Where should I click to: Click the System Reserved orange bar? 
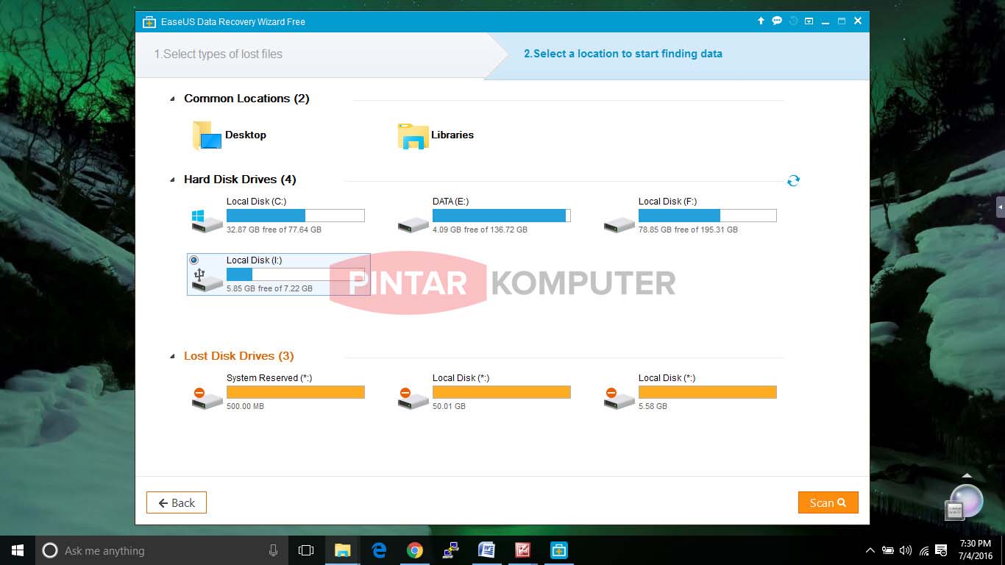[296, 392]
